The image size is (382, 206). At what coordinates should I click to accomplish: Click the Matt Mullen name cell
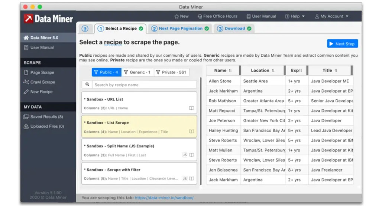(223, 150)
